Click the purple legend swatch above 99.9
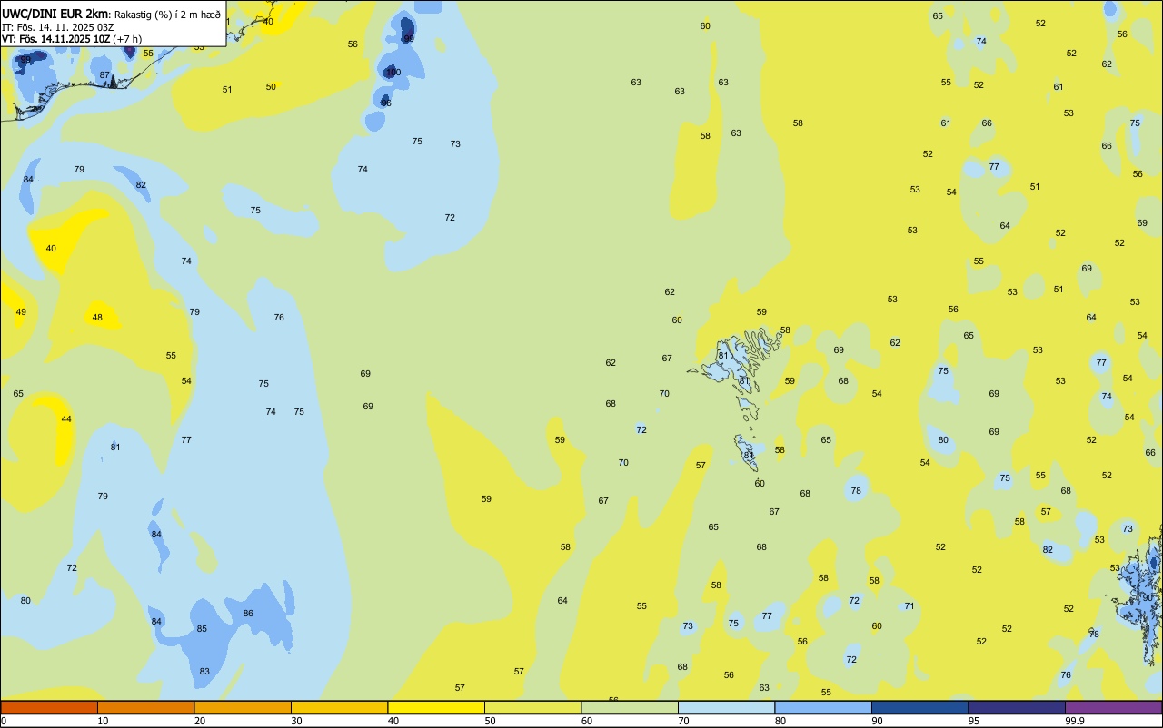The height and width of the screenshot is (728, 1163). (x=1113, y=707)
